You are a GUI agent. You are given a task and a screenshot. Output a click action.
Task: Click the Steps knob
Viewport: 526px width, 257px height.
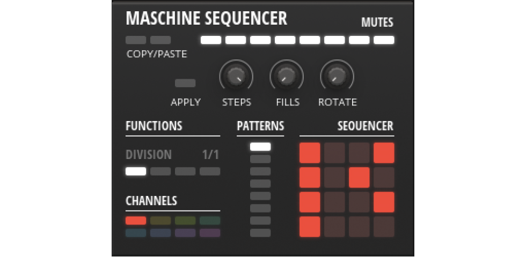click(x=236, y=77)
